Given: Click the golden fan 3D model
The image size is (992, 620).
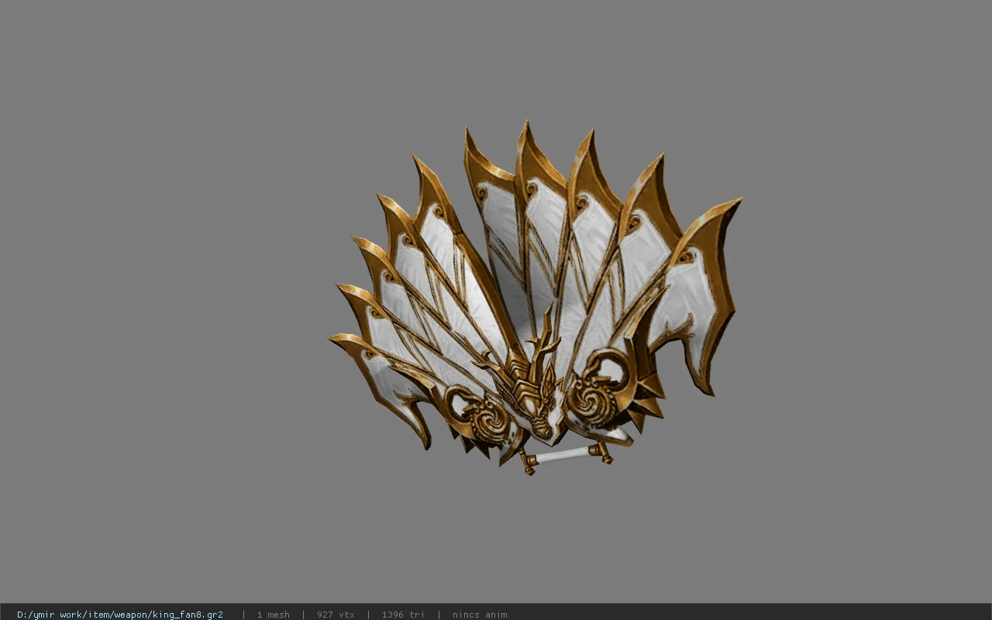Looking at the screenshot, I should [x=535, y=298].
